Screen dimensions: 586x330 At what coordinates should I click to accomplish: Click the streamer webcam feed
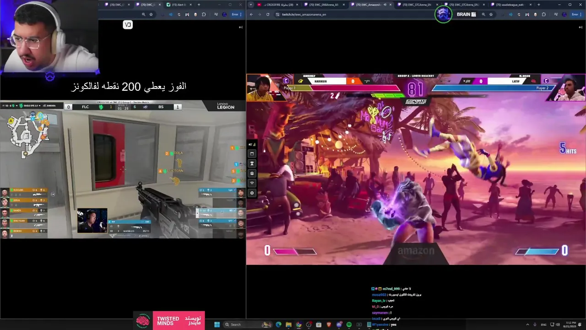coord(49,37)
